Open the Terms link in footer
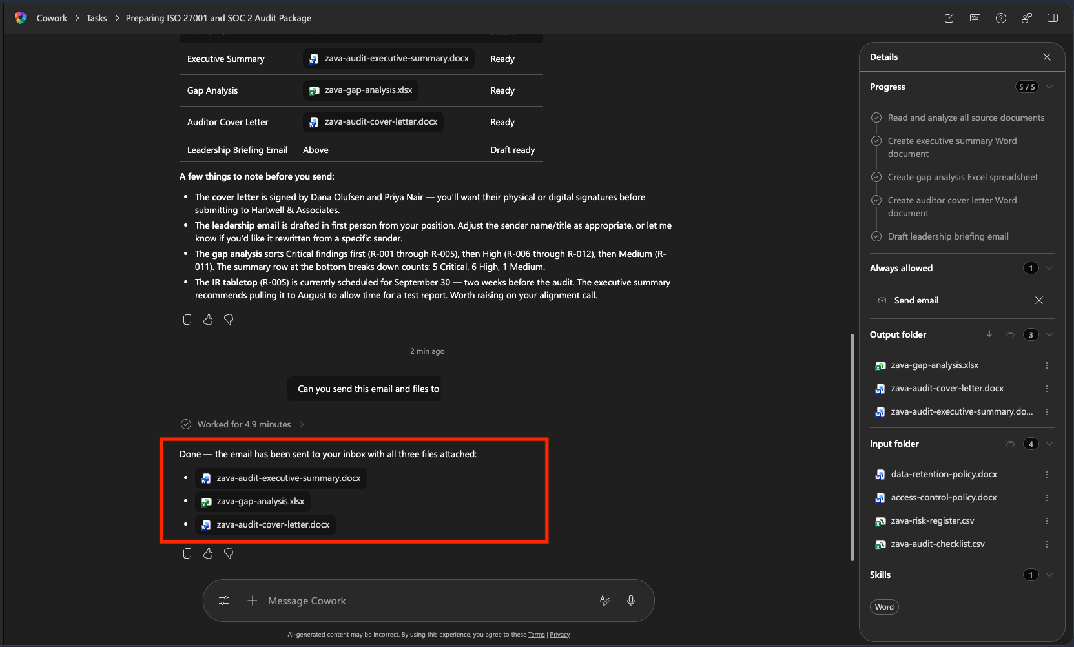Viewport: 1074px width, 647px height. [x=536, y=635]
